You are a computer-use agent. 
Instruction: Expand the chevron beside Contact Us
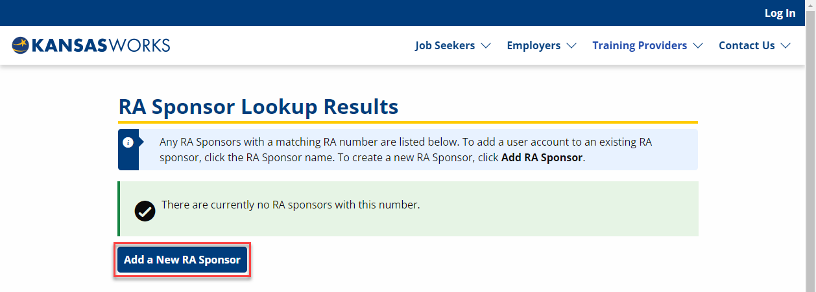coord(786,46)
